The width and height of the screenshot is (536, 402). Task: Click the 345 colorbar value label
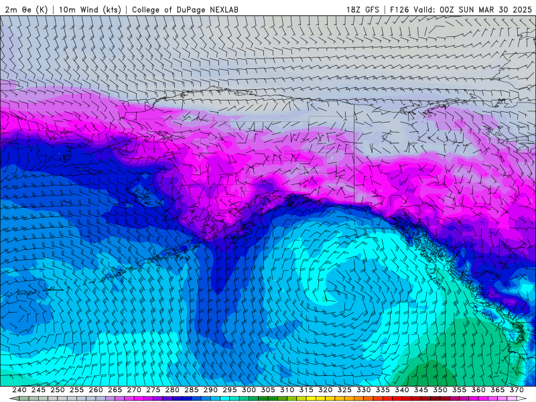(421, 390)
